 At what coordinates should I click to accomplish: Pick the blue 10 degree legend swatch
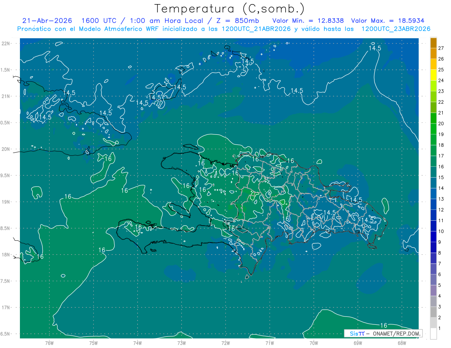(433, 226)
